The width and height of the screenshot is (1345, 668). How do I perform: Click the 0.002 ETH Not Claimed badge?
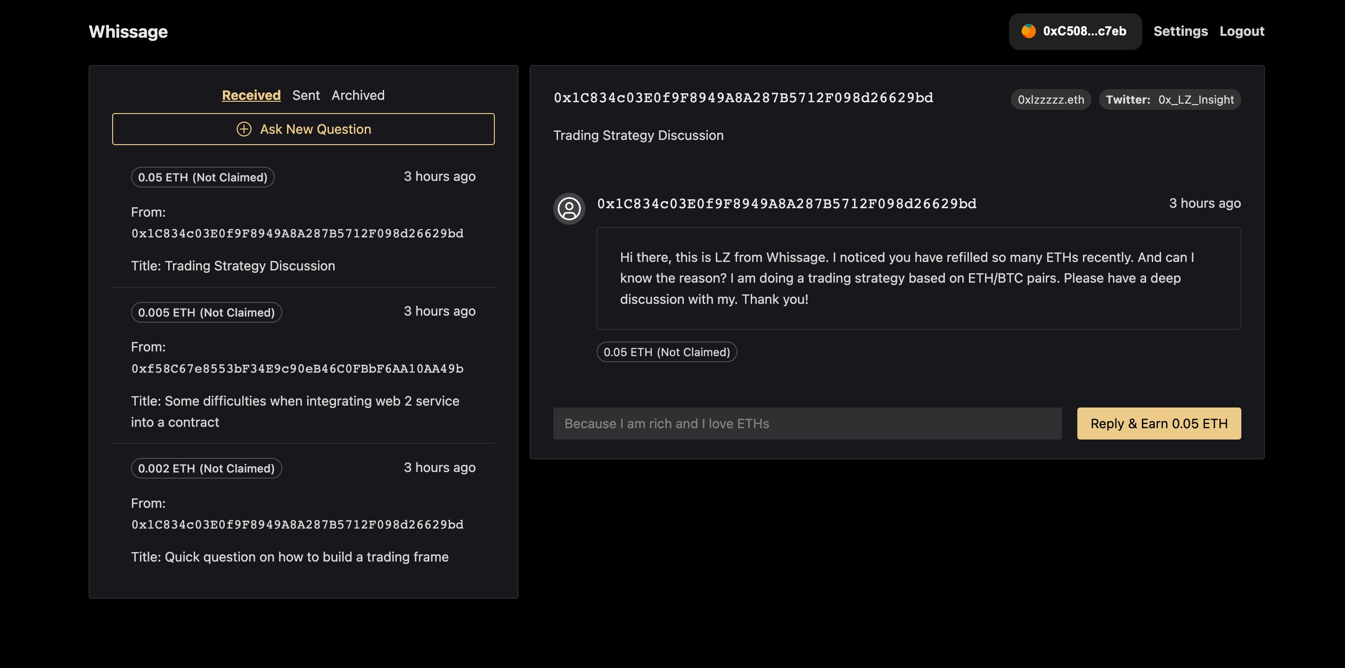(x=206, y=468)
